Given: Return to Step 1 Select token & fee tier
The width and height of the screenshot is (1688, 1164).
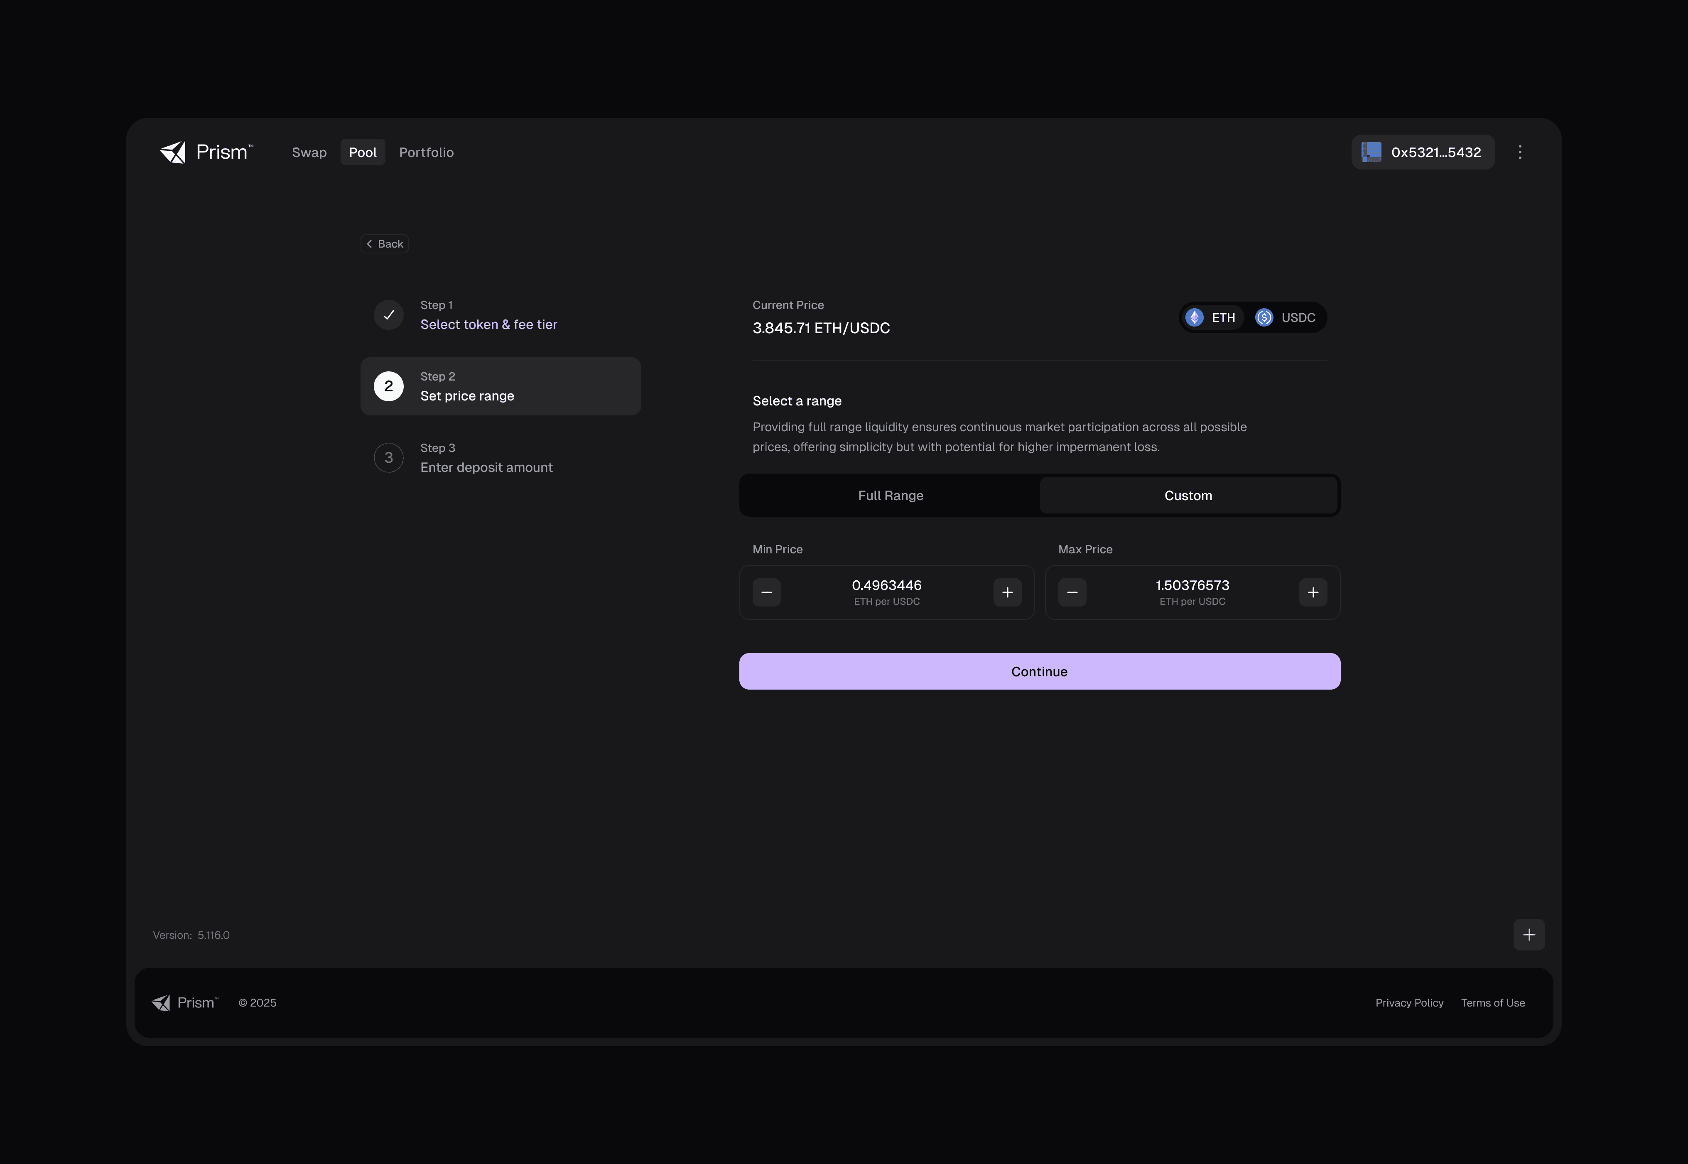Looking at the screenshot, I should [x=488, y=324].
